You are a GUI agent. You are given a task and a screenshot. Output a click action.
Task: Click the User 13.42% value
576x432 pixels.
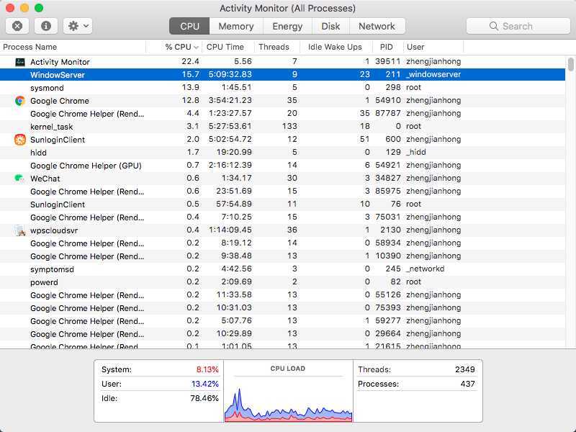(x=205, y=384)
